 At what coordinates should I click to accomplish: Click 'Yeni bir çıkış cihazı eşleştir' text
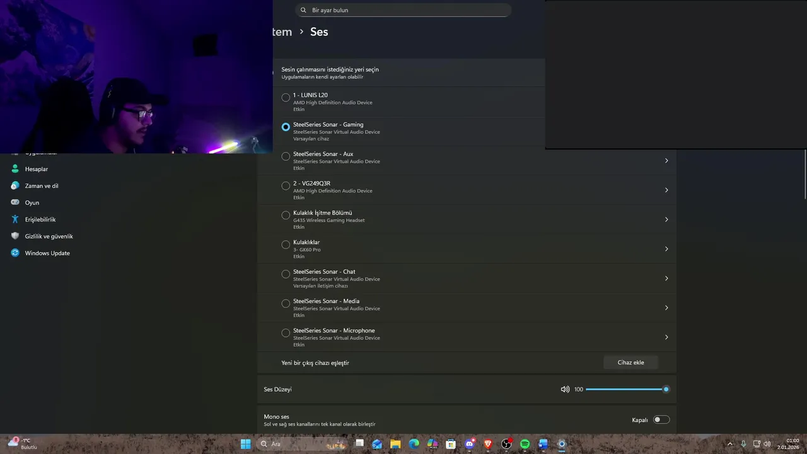click(x=315, y=363)
